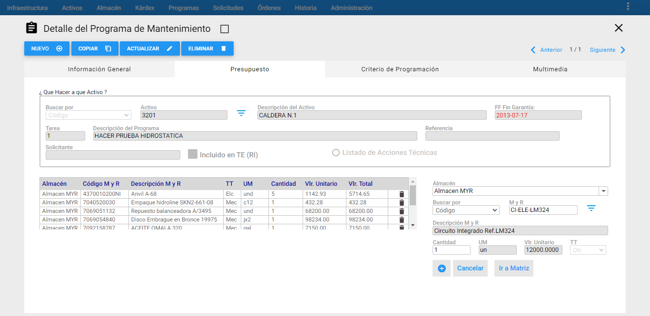Click the Activo field showing 3201
This screenshot has height=316, width=650.
pos(184,115)
